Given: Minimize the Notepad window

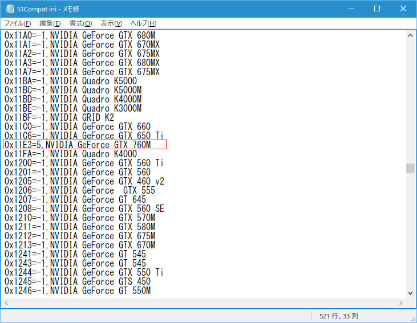Looking at the screenshot, I should (x=351, y=9).
